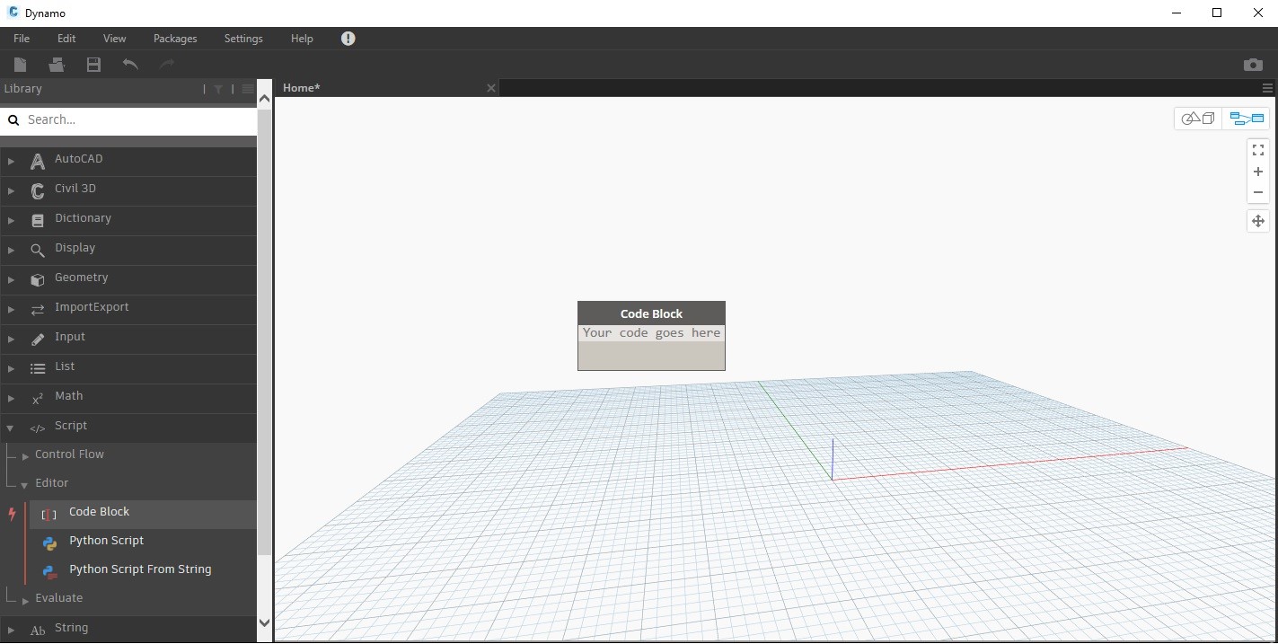The width and height of the screenshot is (1278, 644).
Task: Collapse the Script category arrow
Action: [11, 428]
